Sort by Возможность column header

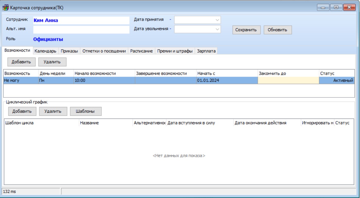21,74
